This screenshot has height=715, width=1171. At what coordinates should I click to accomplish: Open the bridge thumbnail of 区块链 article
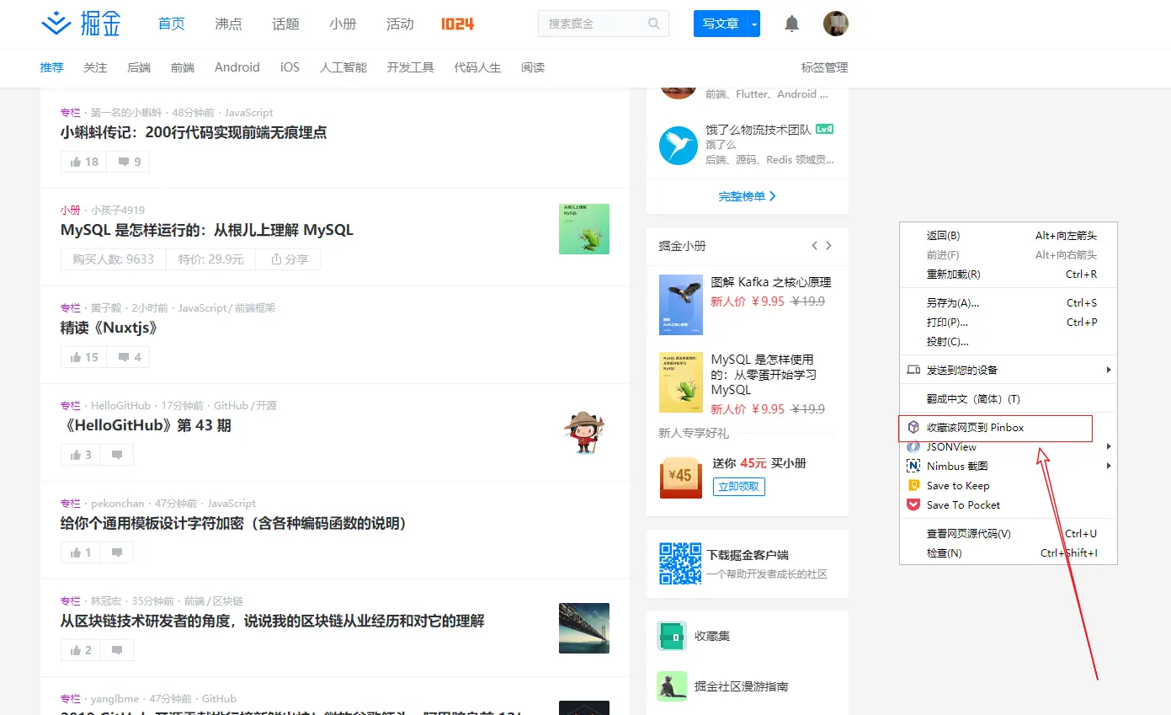point(584,628)
